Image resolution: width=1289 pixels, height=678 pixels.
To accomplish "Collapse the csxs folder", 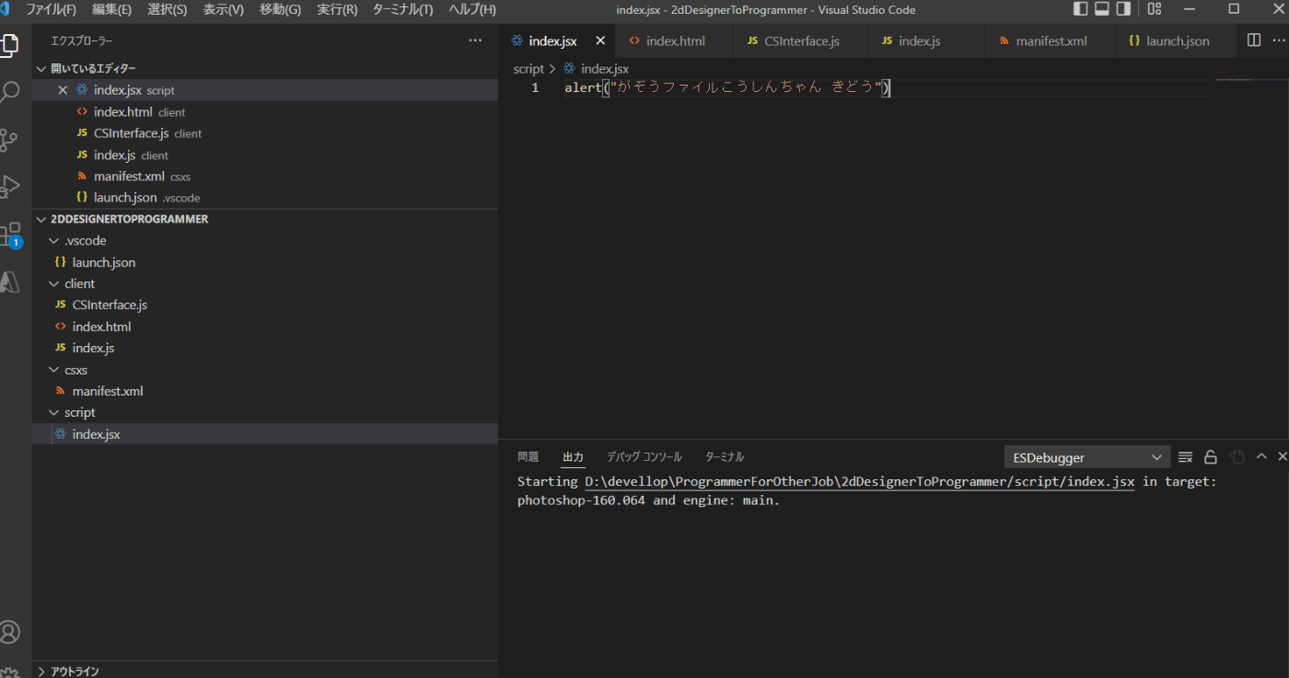I will [54, 370].
